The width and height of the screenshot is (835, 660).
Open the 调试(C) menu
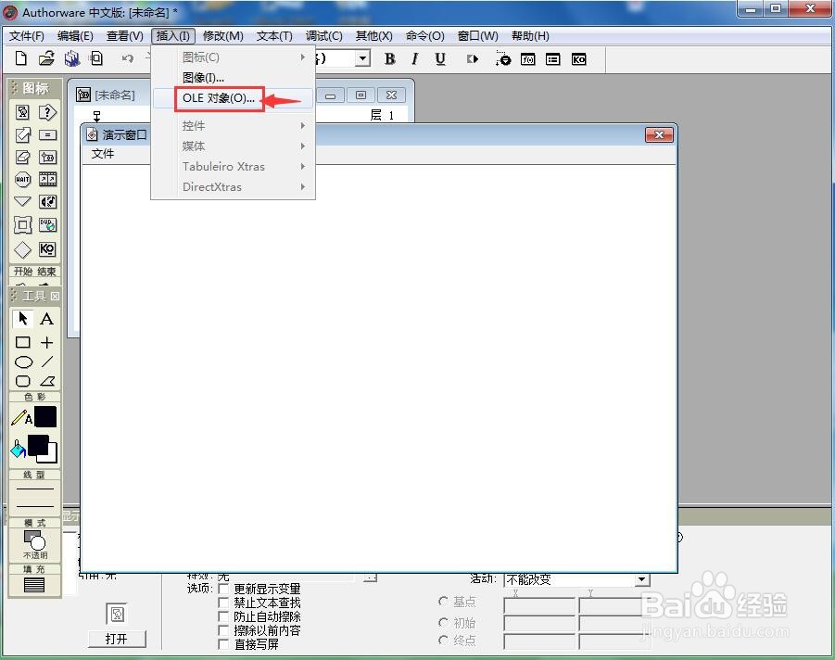pyautogui.click(x=323, y=36)
